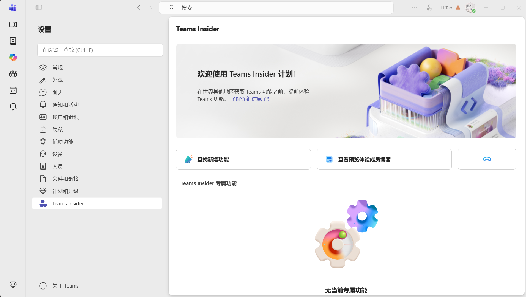Viewport: 526px width, 297px height.
Task: Go forward with the right arrow
Action: point(151,8)
